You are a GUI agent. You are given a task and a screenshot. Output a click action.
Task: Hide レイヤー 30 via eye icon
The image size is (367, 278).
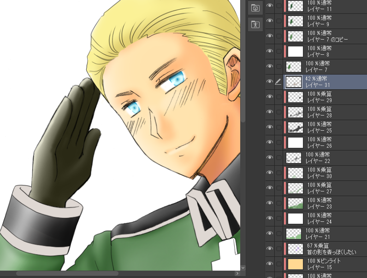(x=270, y=173)
